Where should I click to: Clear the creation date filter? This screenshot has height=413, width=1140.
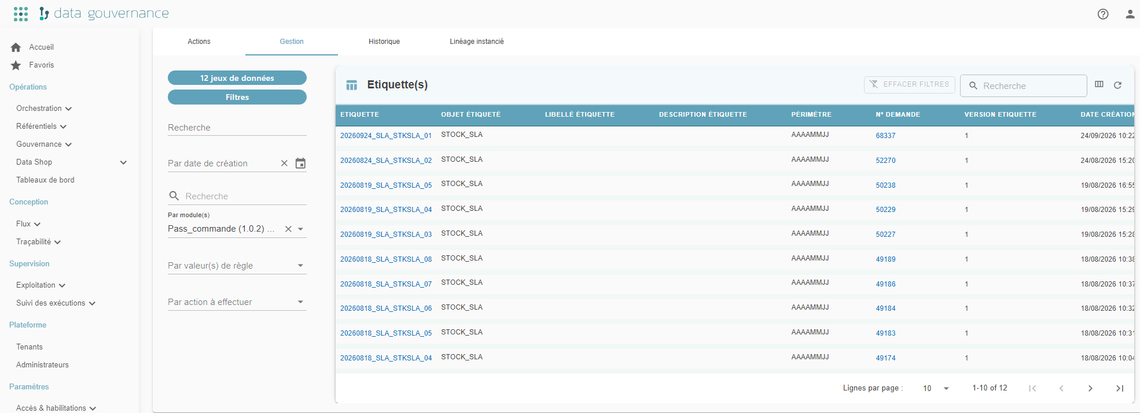point(284,163)
